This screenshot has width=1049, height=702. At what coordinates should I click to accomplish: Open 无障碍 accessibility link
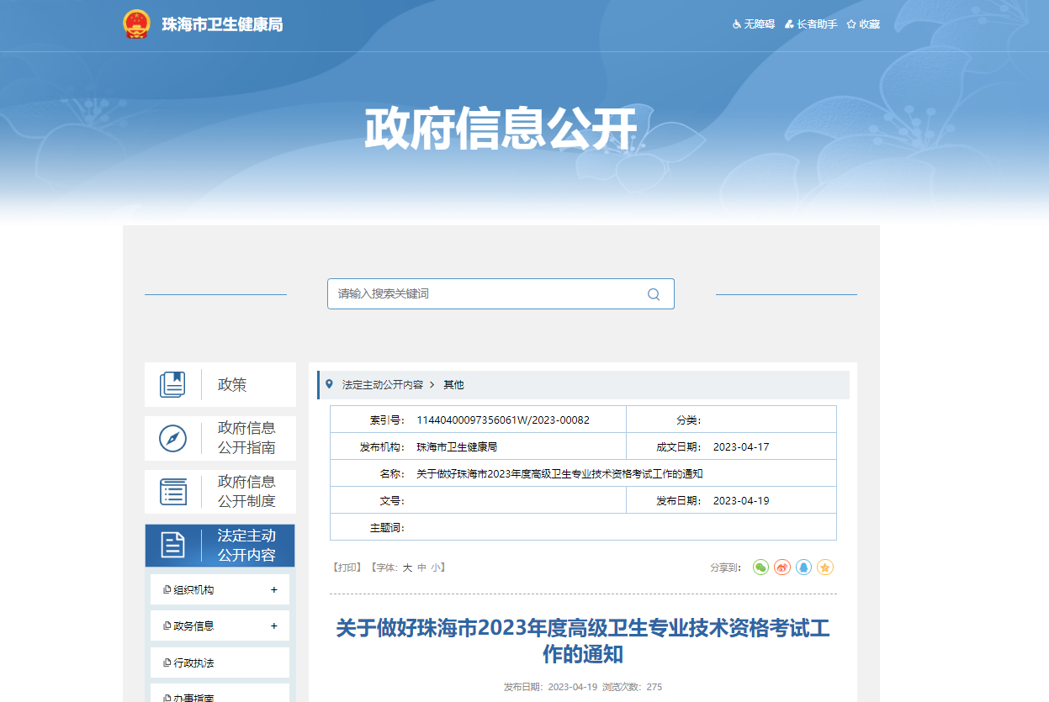[x=754, y=24]
